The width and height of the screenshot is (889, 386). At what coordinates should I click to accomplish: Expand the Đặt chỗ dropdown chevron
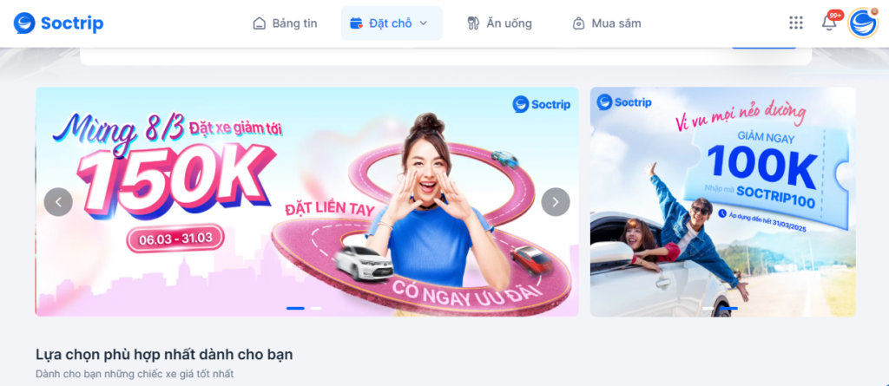click(423, 23)
